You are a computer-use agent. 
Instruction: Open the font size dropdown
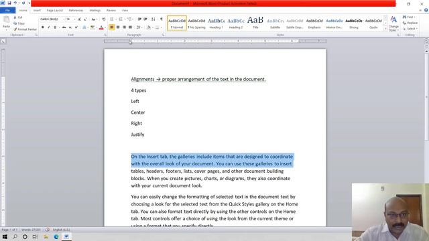(74, 19)
